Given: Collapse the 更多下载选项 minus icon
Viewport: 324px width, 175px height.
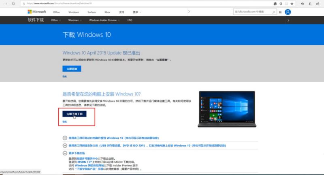Looking at the screenshot, I should tap(65, 153).
